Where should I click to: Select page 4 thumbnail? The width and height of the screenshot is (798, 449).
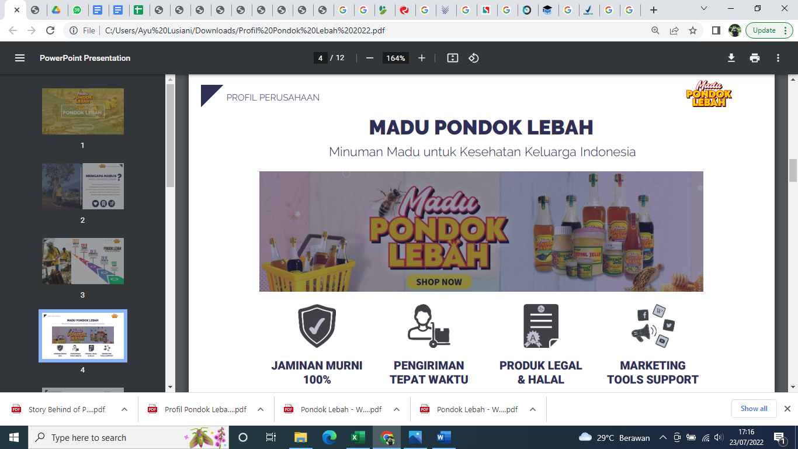pyautogui.click(x=83, y=336)
